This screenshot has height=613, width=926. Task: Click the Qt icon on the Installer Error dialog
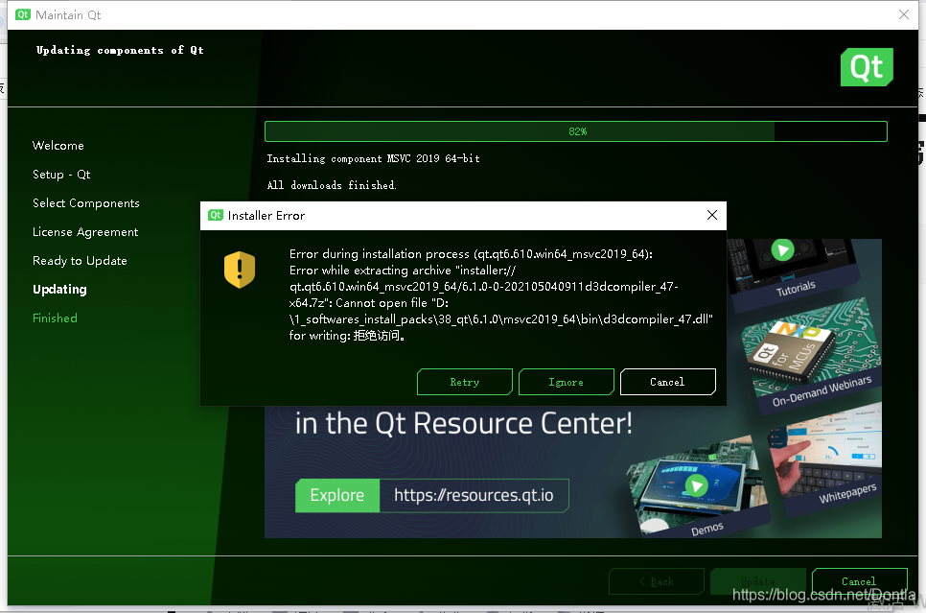216,215
